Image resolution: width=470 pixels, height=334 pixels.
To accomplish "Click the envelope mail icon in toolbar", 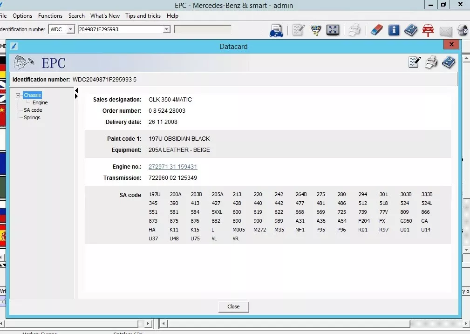I will pyautogui.click(x=446, y=31).
